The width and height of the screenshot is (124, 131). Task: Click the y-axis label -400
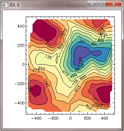coord(20,103)
